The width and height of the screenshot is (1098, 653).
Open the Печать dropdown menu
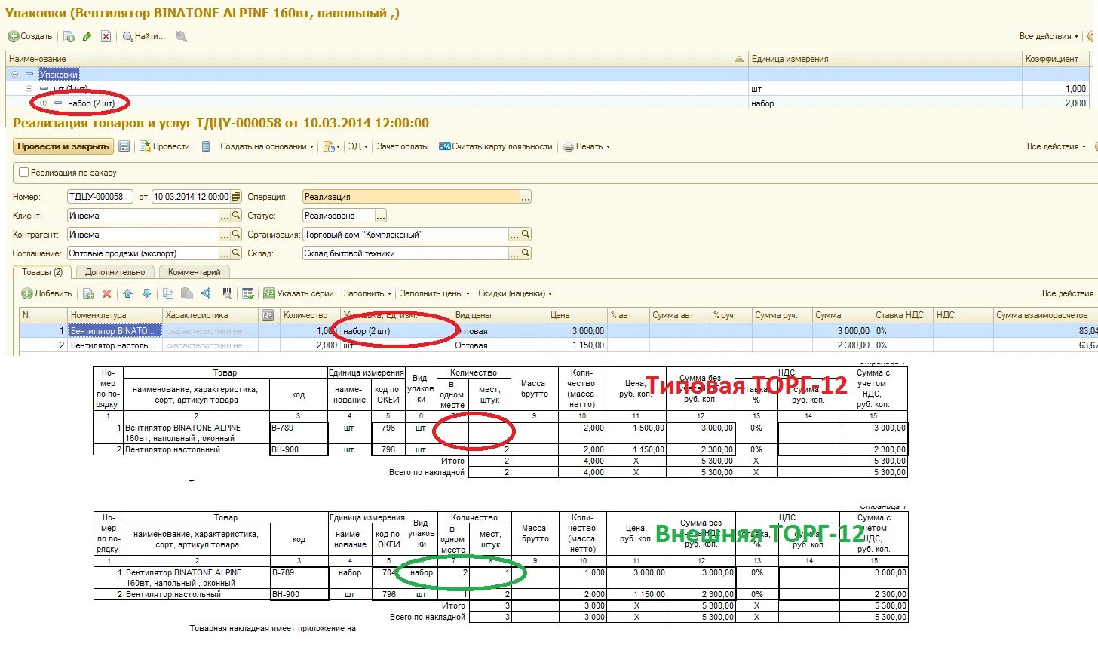tap(587, 146)
